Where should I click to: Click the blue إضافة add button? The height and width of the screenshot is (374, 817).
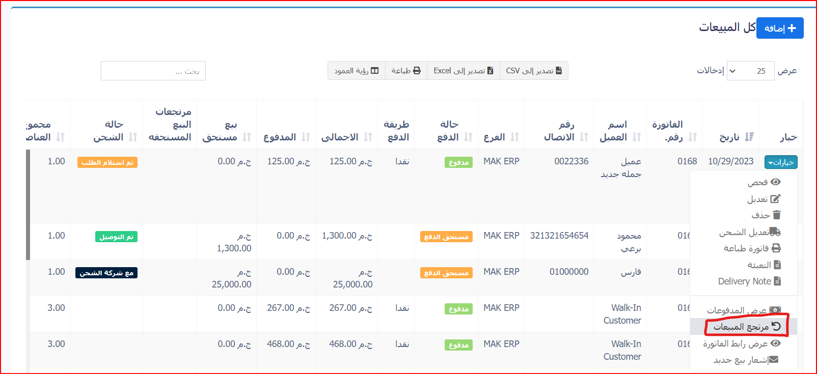pyautogui.click(x=780, y=28)
